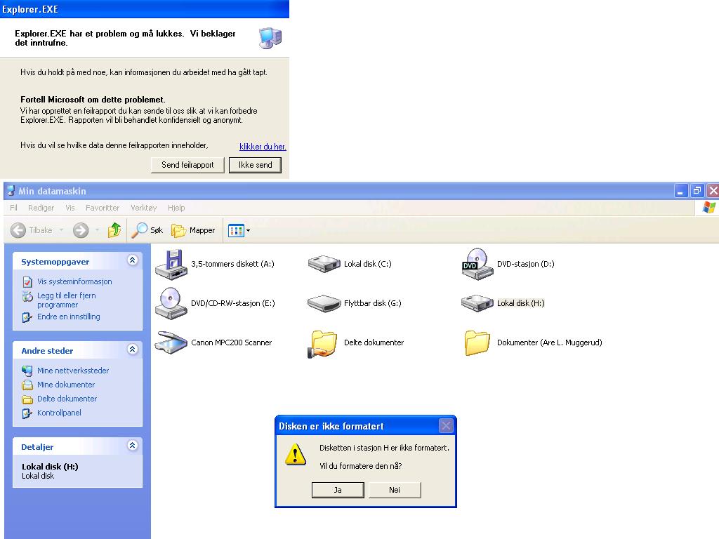Click the Explorer.EXE error computer icon
This screenshot has width=719, height=539.
pos(270,38)
